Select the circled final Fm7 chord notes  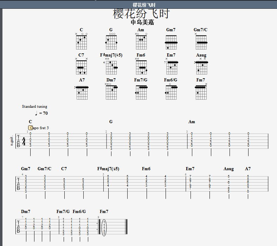(104, 227)
